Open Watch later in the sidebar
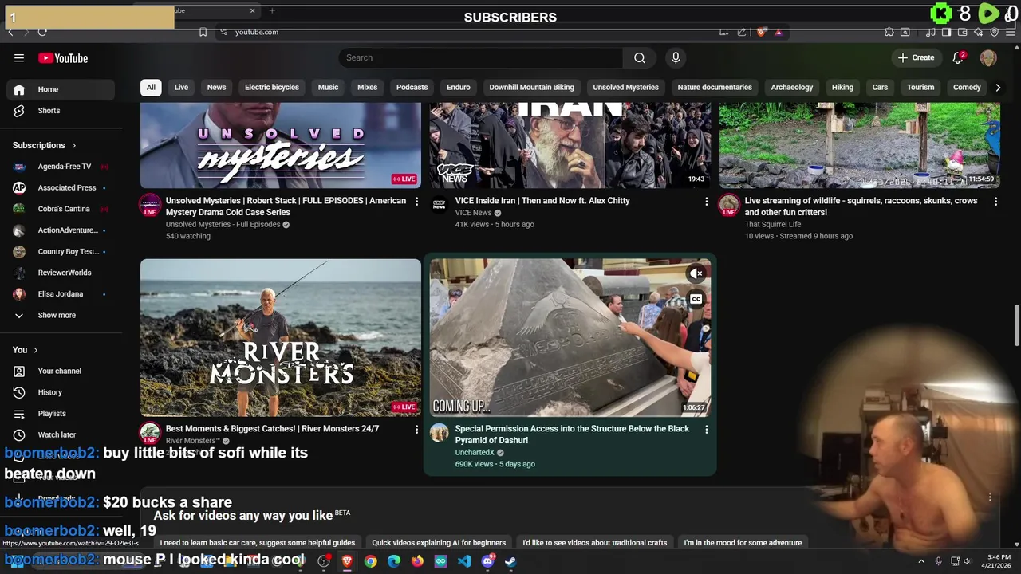This screenshot has height=574, width=1021. coord(57,434)
